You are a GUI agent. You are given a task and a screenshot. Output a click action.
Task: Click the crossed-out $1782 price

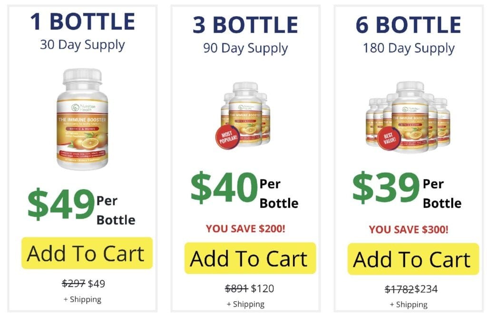[x=399, y=289]
